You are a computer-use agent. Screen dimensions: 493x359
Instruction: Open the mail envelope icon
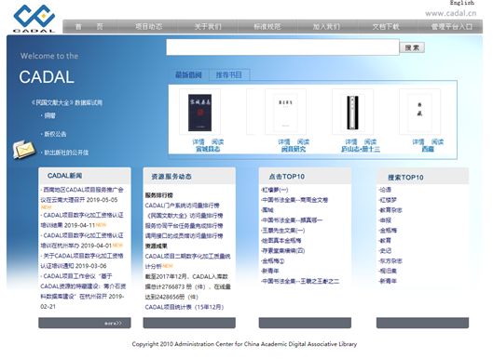coord(24,150)
